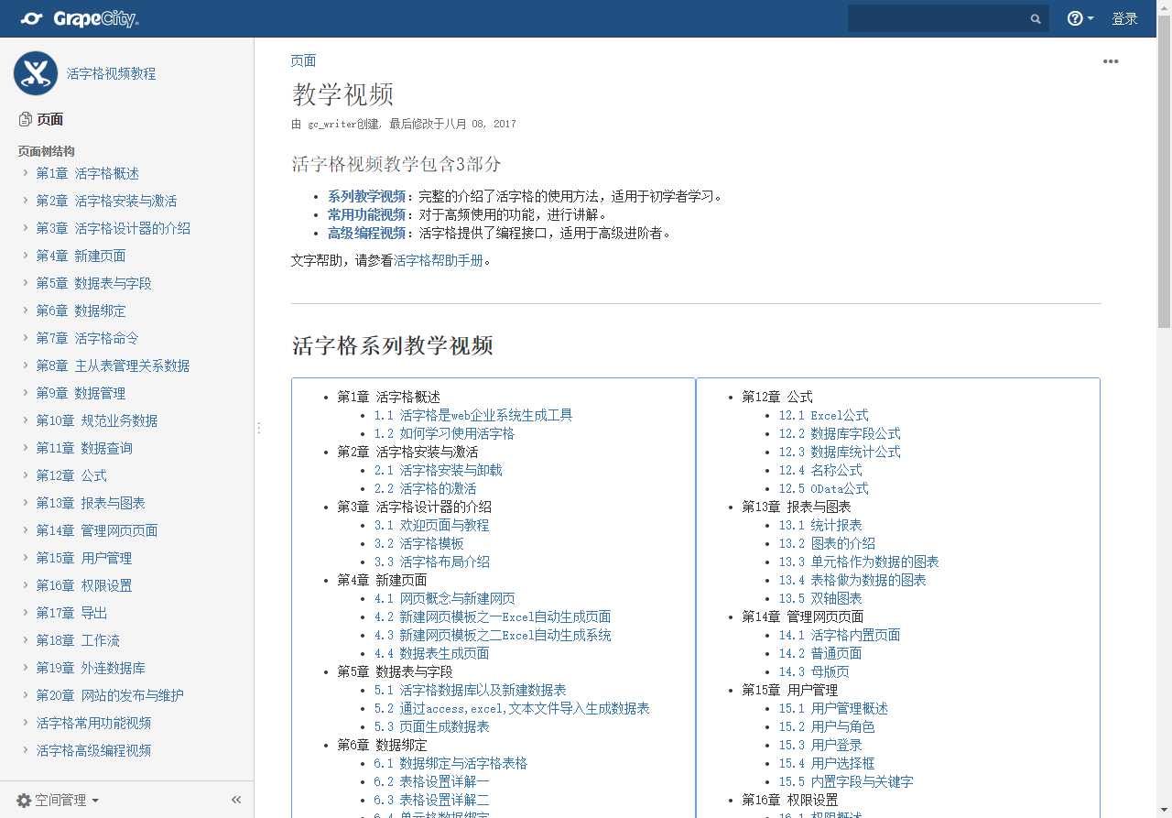Click the 系列教学视频 link
The width and height of the screenshot is (1172, 818).
[x=366, y=196]
